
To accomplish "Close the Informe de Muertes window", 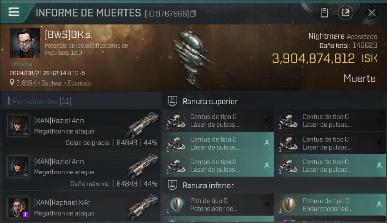I will (372, 13).
